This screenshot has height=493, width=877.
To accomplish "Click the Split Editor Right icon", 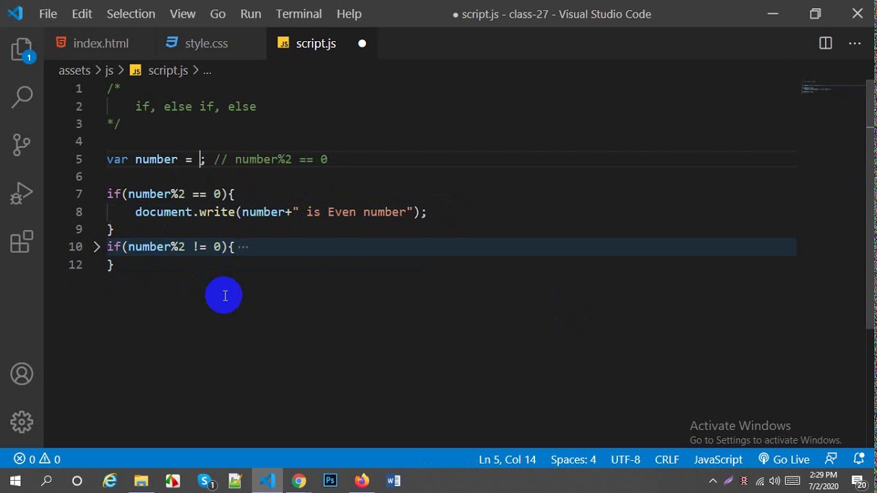I will (826, 43).
